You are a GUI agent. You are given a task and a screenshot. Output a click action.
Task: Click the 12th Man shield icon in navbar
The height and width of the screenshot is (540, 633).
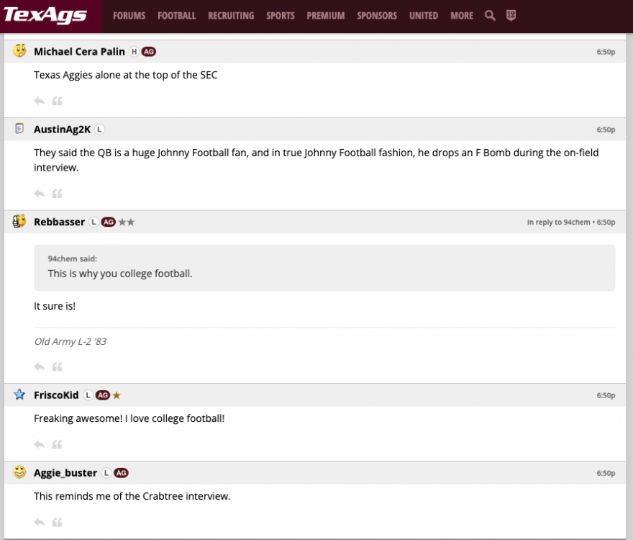pos(511,15)
